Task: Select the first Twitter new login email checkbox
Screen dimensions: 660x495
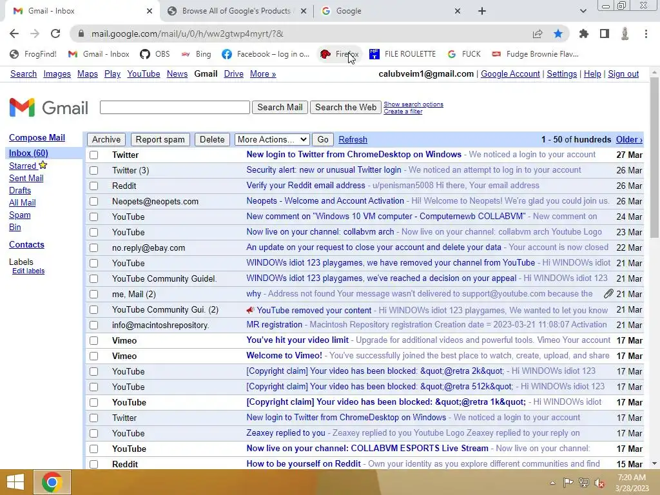Action: (94, 155)
